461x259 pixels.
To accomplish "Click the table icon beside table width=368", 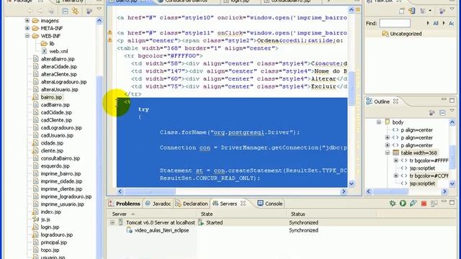I will click(396, 153).
